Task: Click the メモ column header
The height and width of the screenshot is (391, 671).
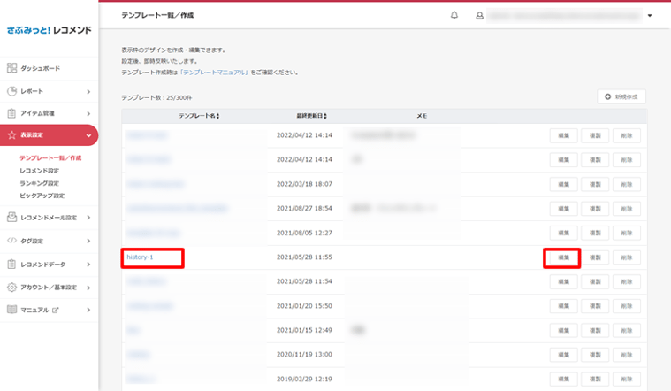Action: pyautogui.click(x=422, y=116)
